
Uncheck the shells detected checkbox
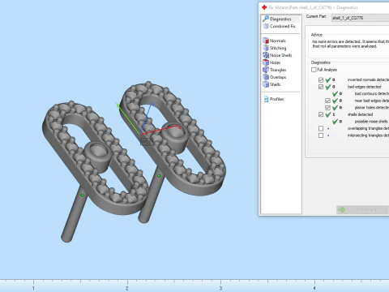pos(321,114)
